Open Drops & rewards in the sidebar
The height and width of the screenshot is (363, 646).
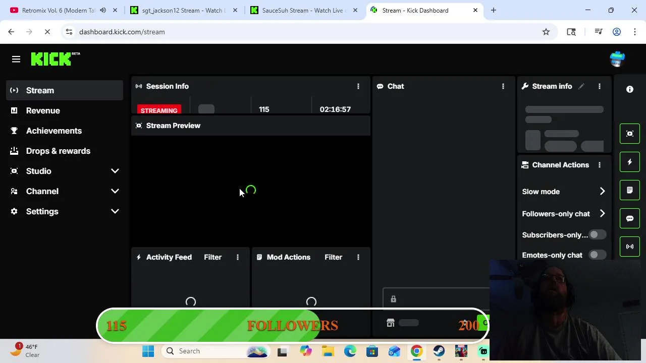pos(65,151)
